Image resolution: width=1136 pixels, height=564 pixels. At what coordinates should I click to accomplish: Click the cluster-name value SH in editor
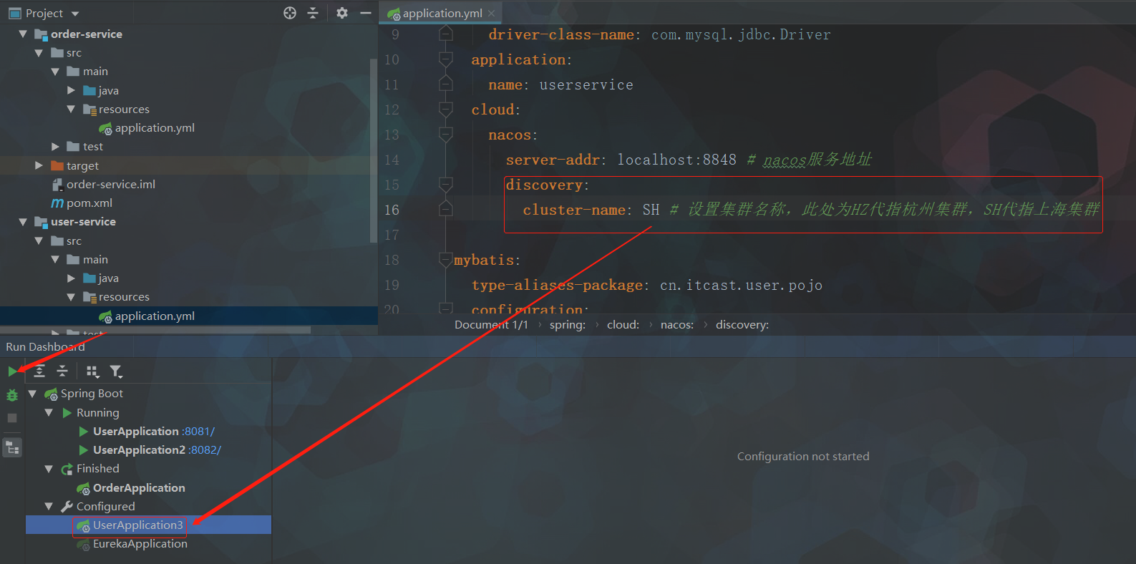click(x=651, y=210)
